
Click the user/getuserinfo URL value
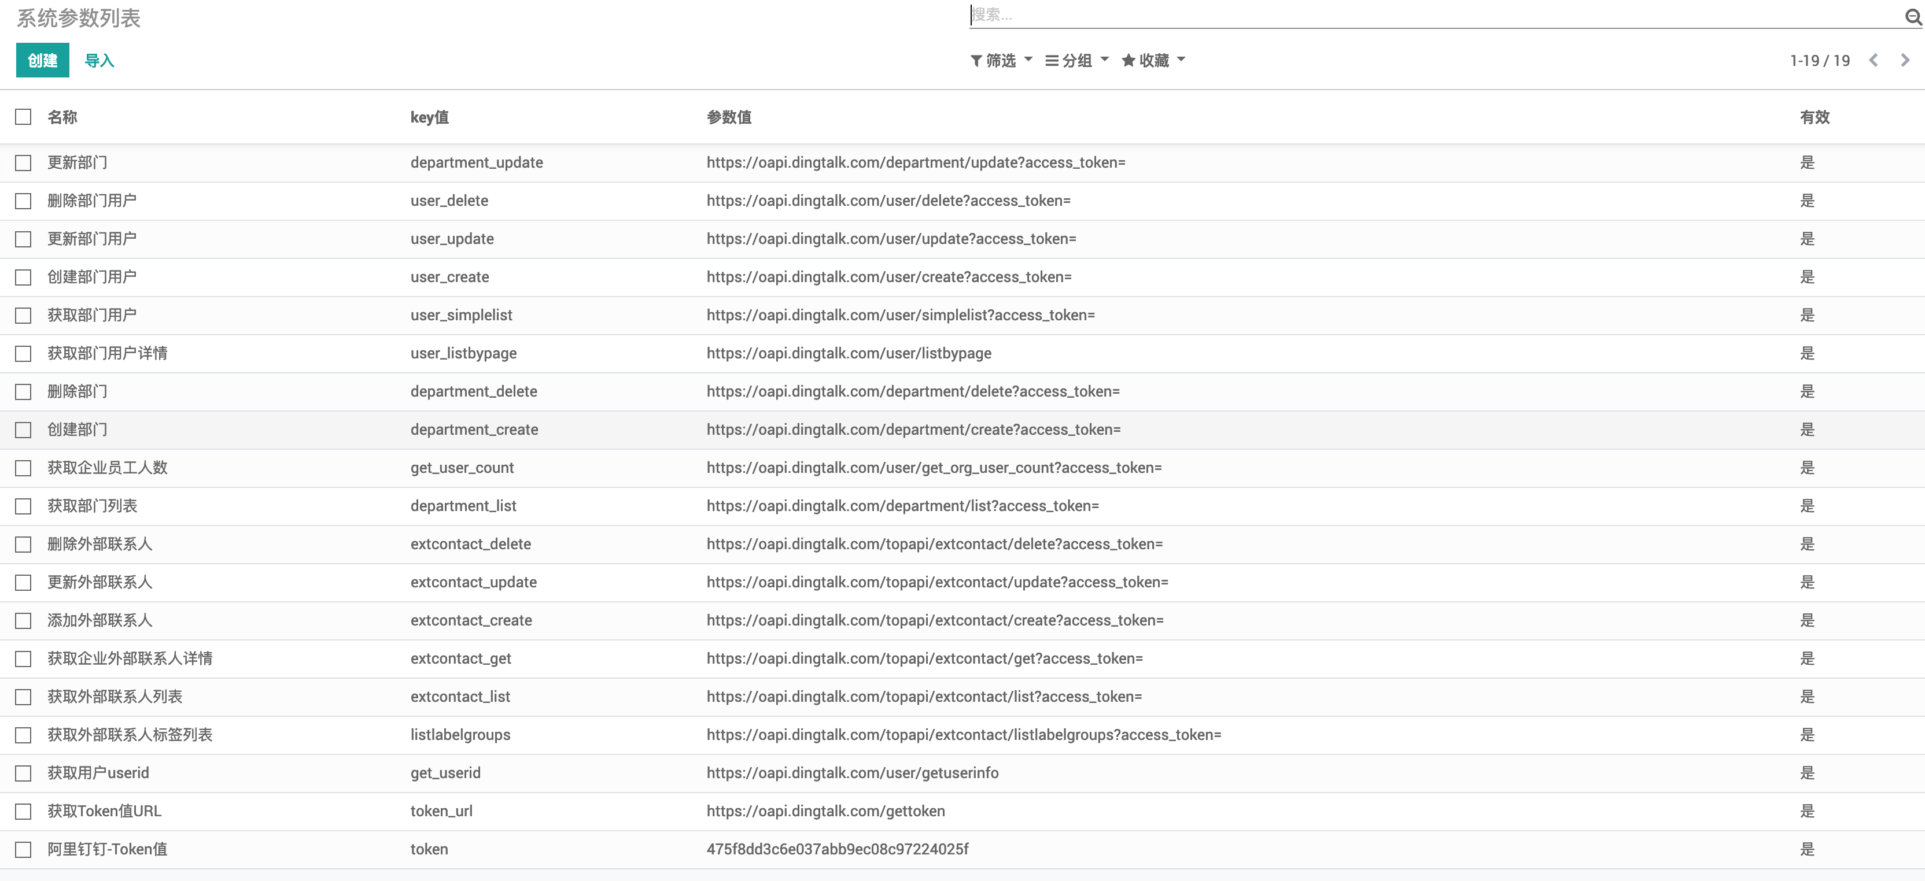pos(853,773)
